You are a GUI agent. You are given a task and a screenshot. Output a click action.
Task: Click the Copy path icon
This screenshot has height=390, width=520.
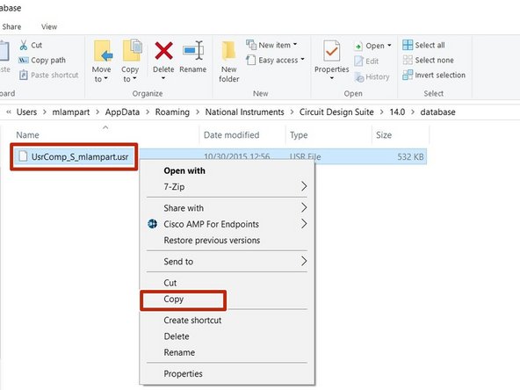coord(23,60)
